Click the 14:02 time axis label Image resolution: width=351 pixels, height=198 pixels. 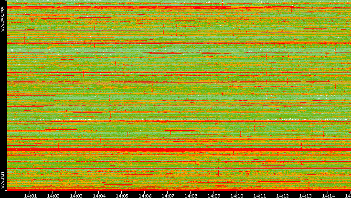[x=53, y=196]
